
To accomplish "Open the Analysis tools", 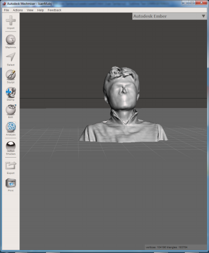I will [11, 129].
